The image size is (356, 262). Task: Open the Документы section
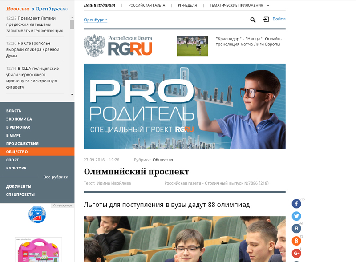[19, 186]
